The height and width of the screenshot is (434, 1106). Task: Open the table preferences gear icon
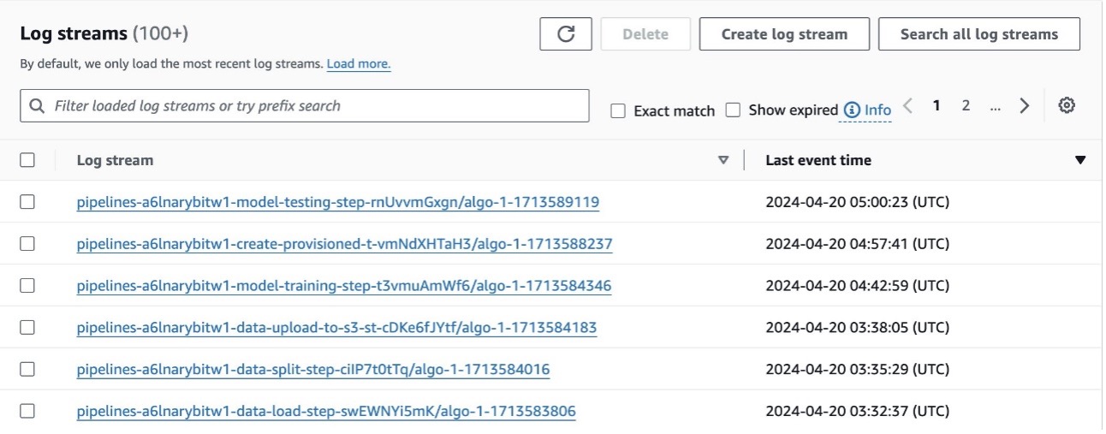pos(1066,105)
